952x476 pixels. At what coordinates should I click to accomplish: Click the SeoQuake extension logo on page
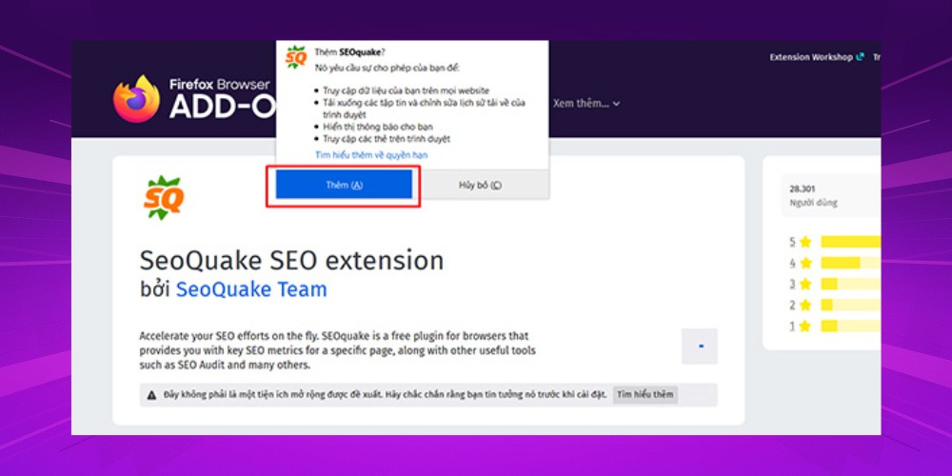pyautogui.click(x=164, y=197)
